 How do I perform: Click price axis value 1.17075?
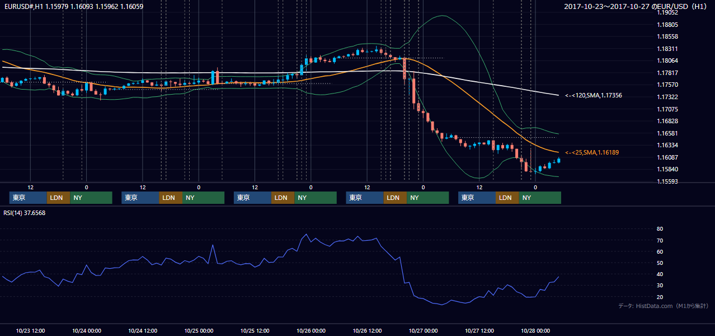667,109
